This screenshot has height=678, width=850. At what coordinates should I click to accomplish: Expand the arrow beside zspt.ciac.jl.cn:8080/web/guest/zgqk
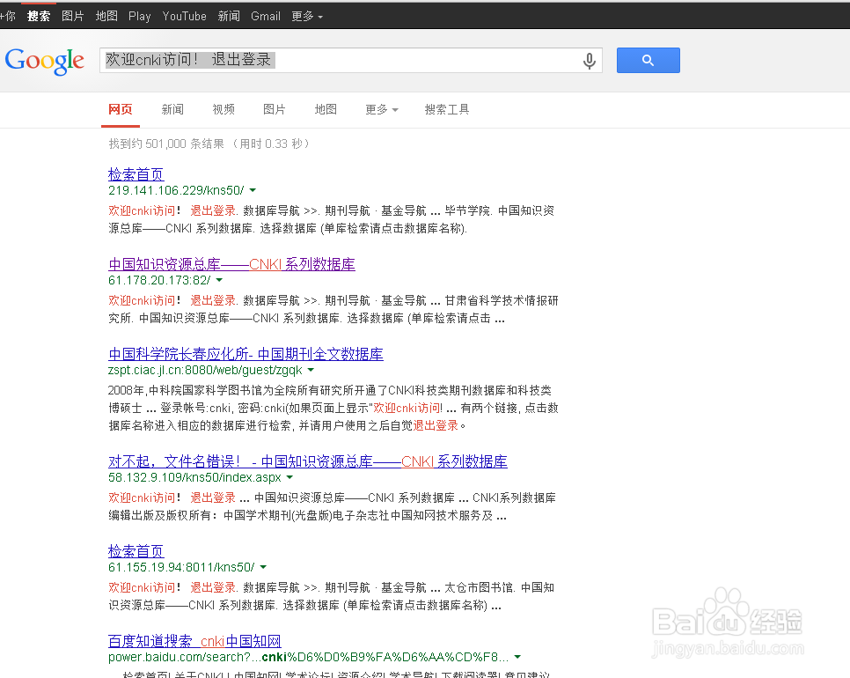click(311, 371)
